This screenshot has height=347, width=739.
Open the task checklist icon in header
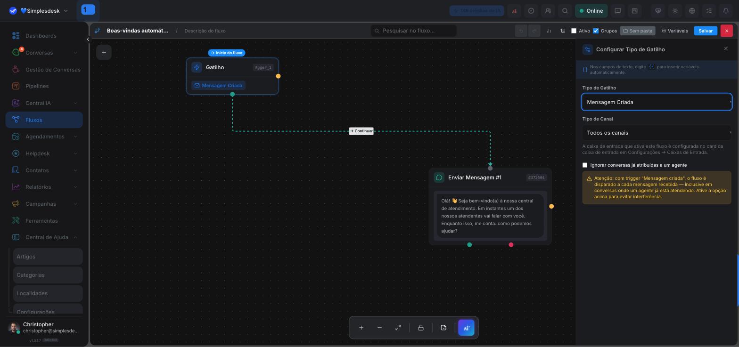[x=709, y=11]
